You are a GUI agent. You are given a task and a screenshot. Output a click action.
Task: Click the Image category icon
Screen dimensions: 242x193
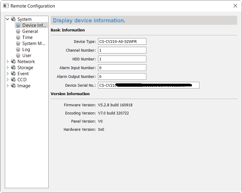click(x=13, y=86)
